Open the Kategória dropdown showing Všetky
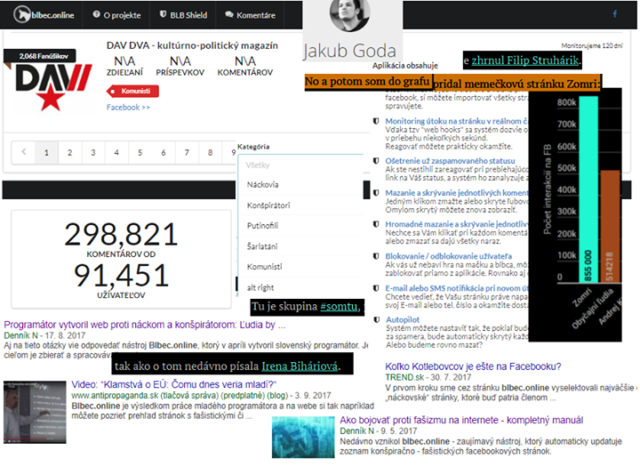The width and height of the screenshot is (640, 475). click(301, 165)
